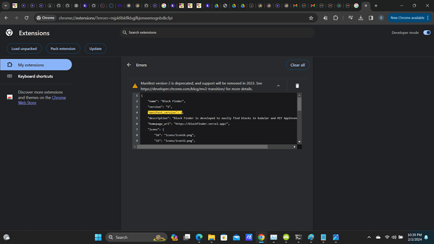This screenshot has height=244, width=434.
Task: Open the Chrome Extensions puzzle icon
Action: (335, 18)
